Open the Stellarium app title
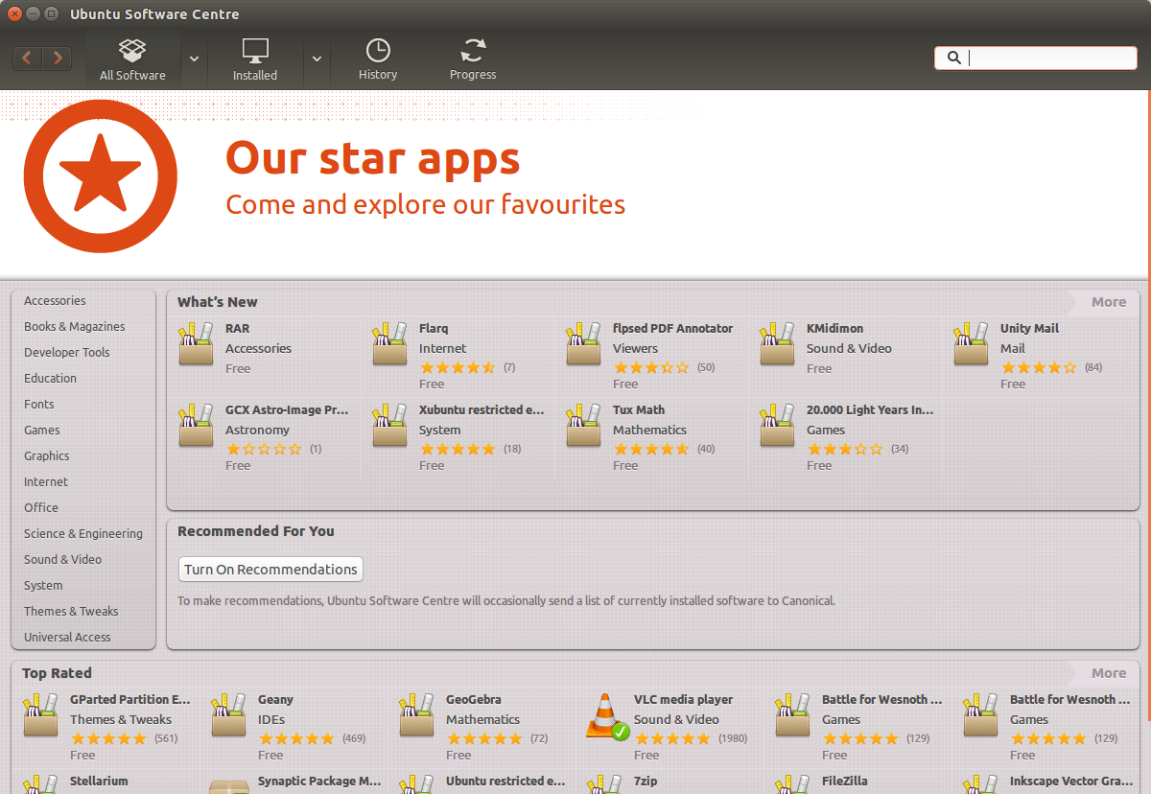The image size is (1151, 794). click(99, 782)
